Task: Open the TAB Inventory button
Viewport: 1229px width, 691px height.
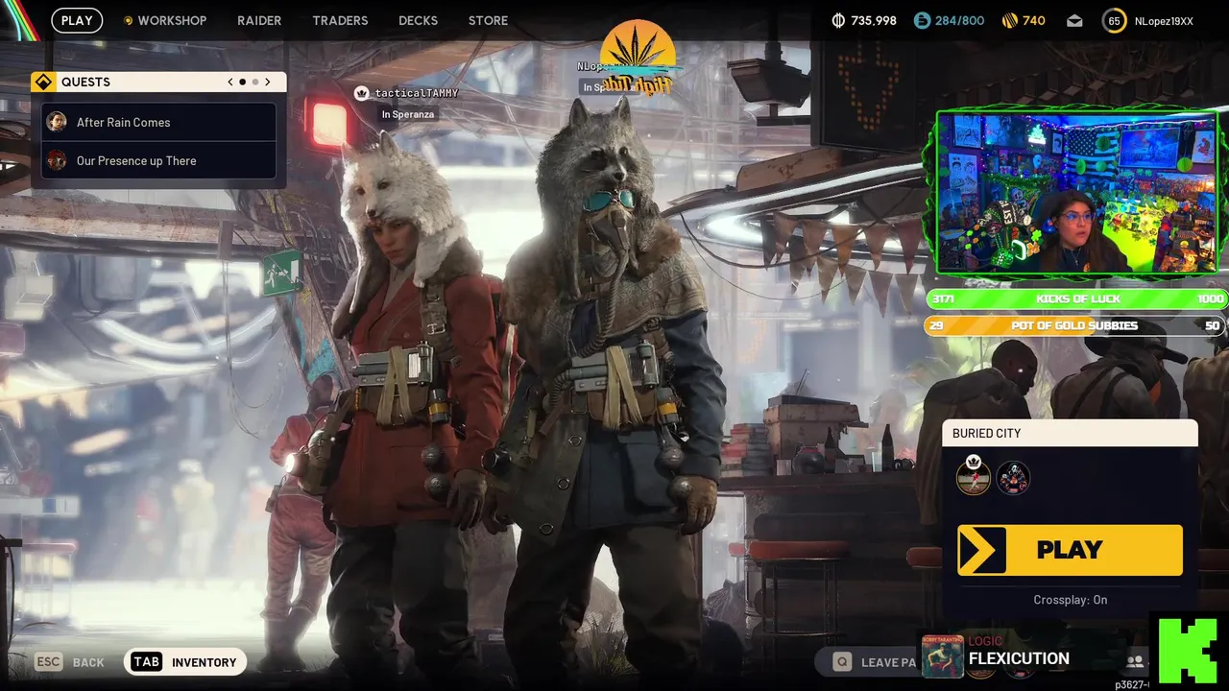Action: tap(184, 662)
